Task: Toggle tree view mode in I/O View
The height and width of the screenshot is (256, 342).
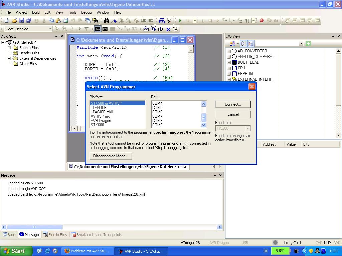Action: click(243, 44)
